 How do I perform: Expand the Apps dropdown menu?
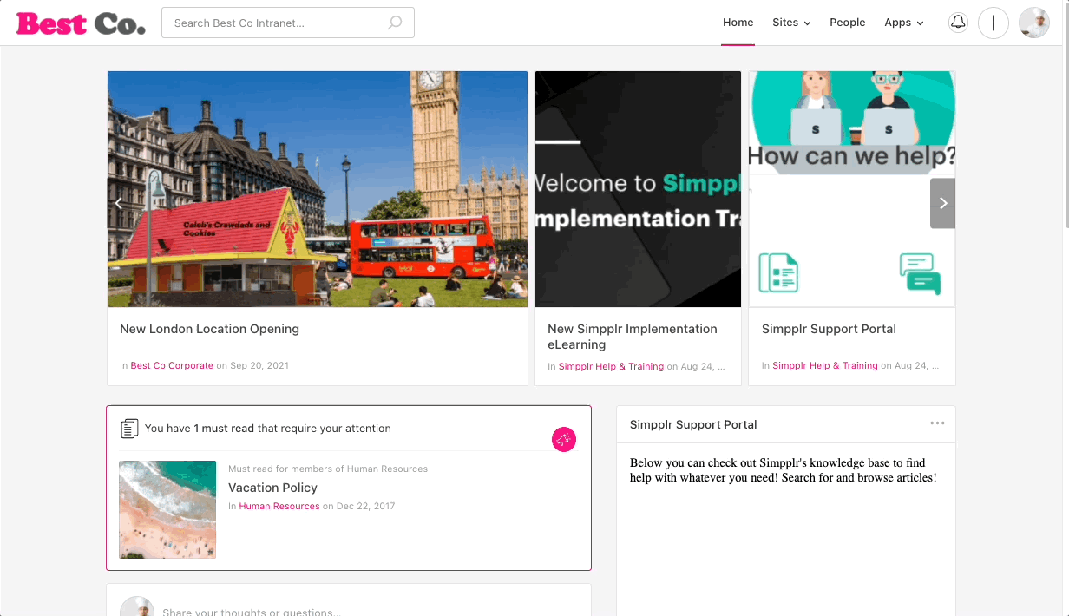point(904,23)
